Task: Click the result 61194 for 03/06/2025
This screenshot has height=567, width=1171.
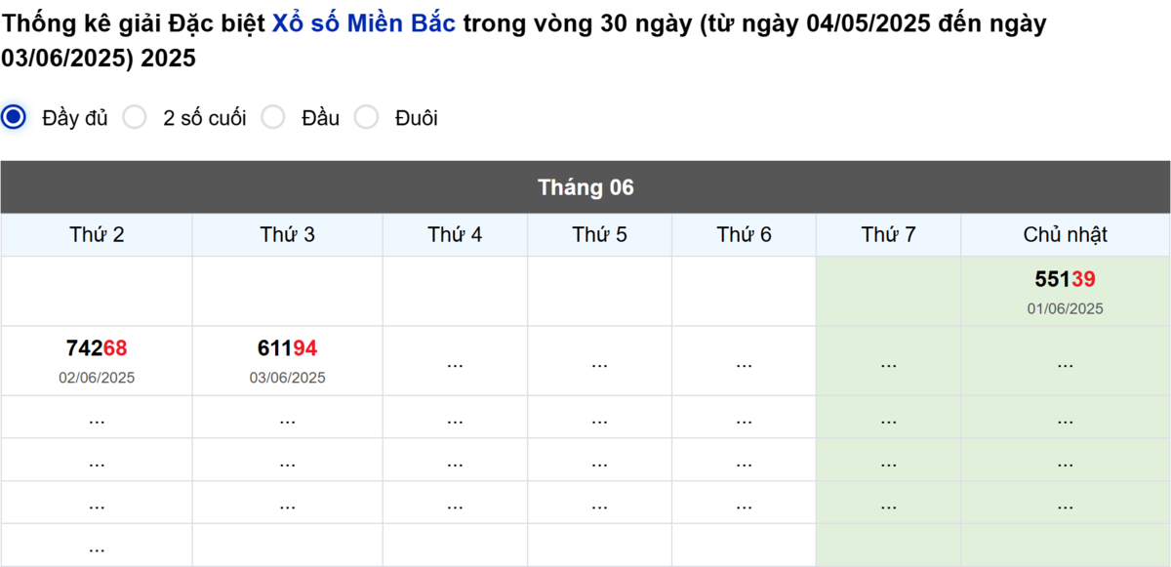Action: click(x=287, y=347)
